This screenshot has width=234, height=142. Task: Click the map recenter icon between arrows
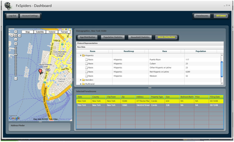pos(16,35)
